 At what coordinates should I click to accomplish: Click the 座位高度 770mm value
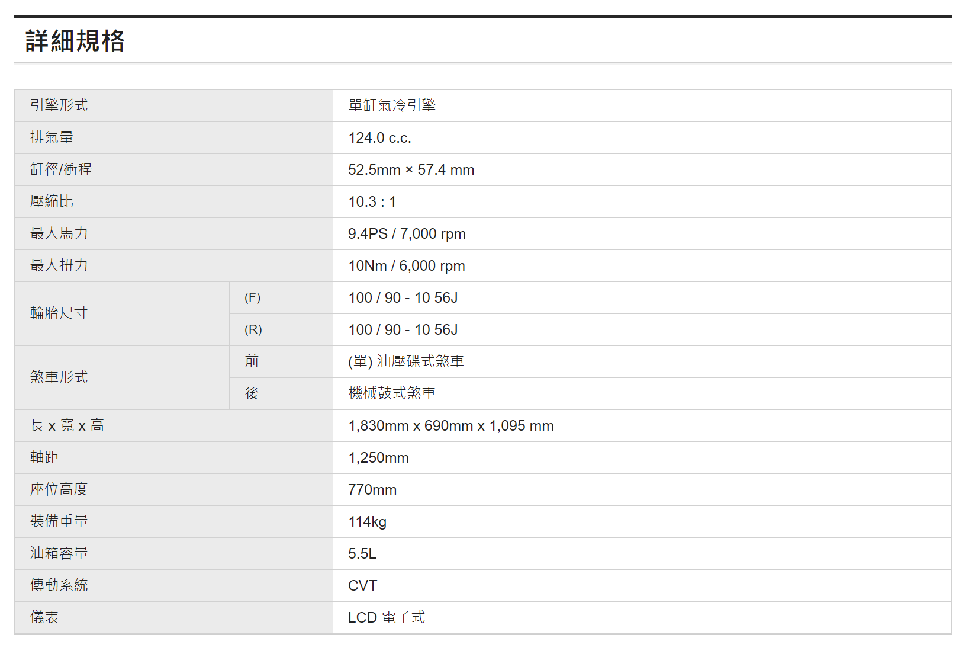372,490
